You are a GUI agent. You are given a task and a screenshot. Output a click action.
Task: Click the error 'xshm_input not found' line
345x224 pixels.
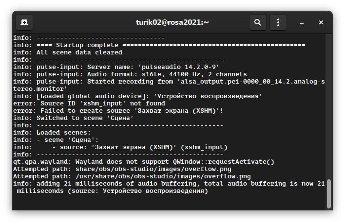[x=89, y=103]
